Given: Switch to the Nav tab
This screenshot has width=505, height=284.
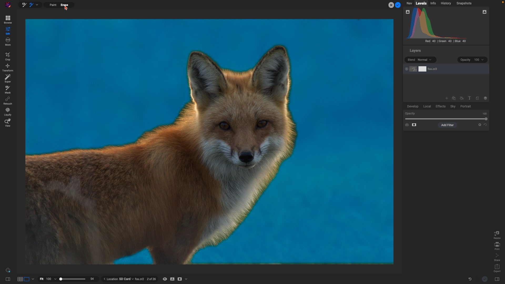Looking at the screenshot, I should click(409, 3).
